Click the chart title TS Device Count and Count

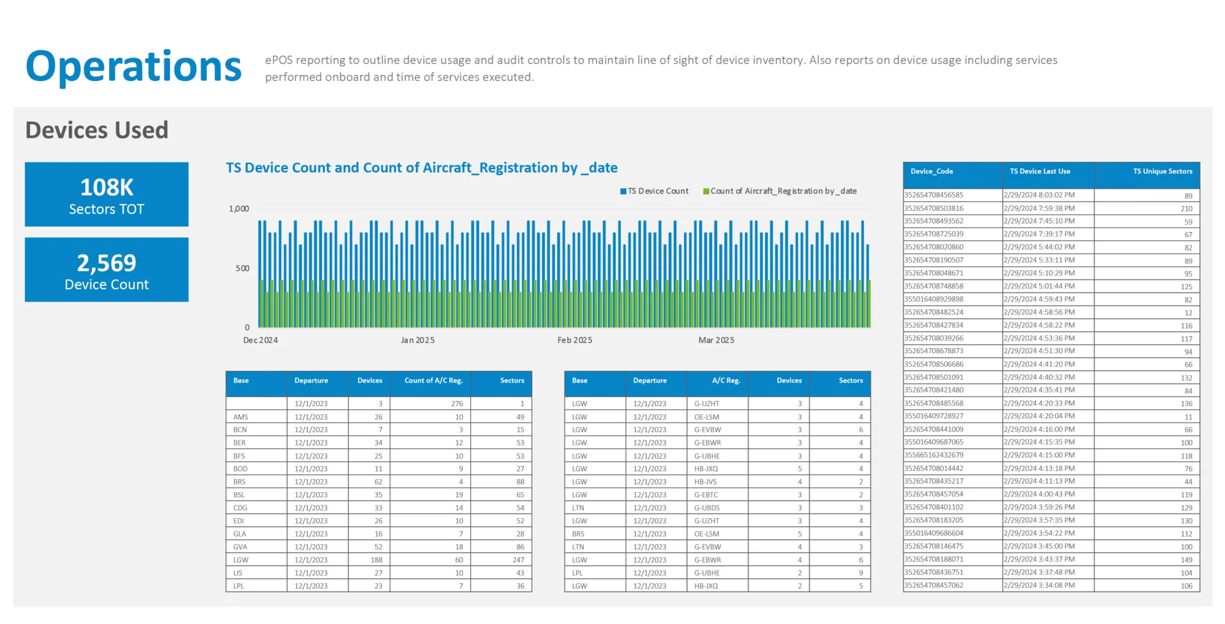pyautogui.click(x=421, y=168)
